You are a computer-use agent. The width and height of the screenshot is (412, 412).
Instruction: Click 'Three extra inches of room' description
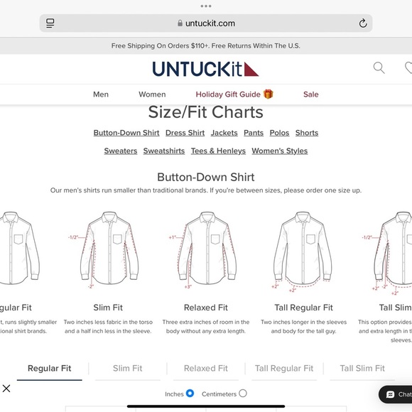tap(206, 326)
